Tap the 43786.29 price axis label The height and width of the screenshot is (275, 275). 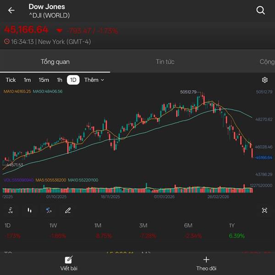[x=264, y=174]
